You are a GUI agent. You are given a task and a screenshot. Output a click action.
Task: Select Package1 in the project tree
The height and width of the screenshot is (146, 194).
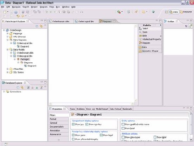[x=25, y=59]
